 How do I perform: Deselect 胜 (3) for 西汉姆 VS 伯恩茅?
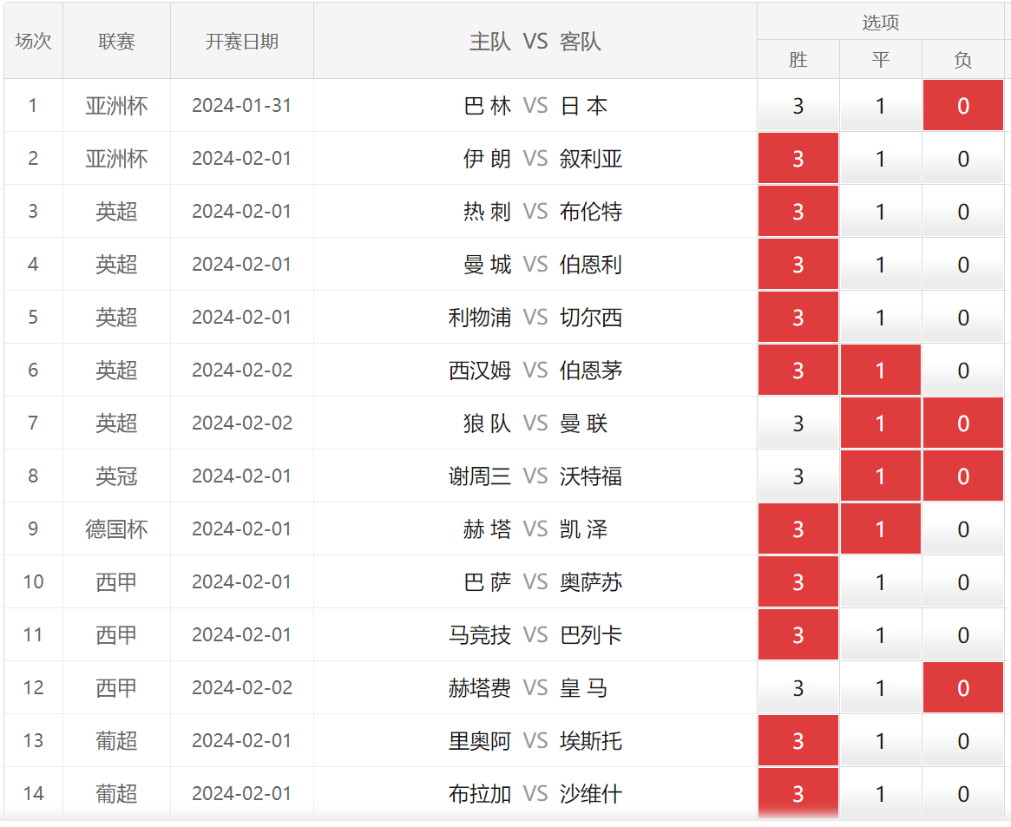(x=798, y=370)
